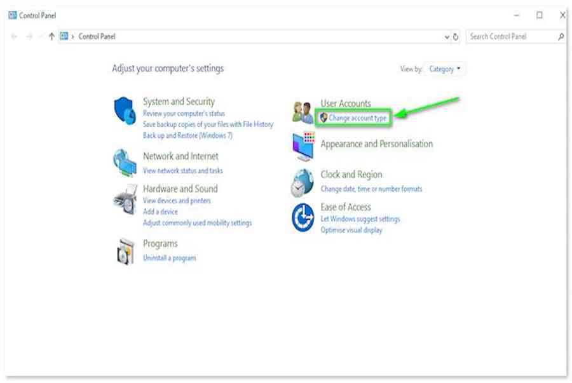Minimize the Control Panel window

pyautogui.click(x=517, y=15)
